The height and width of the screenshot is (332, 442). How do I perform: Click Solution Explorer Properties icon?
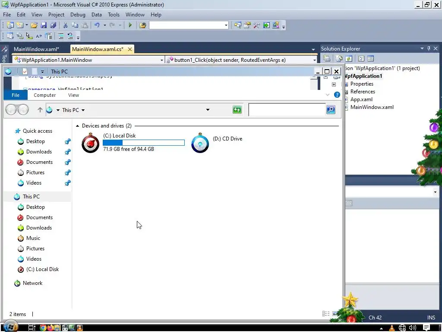[x=327, y=59]
